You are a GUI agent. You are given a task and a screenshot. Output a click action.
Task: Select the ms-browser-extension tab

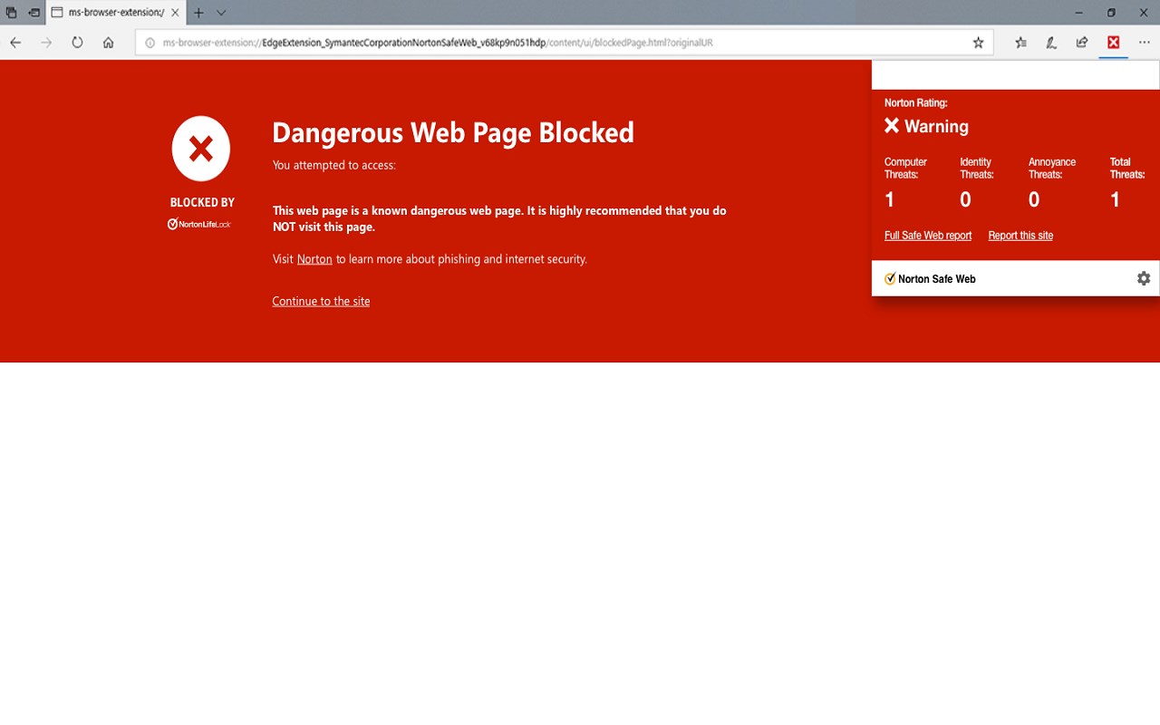tap(116, 13)
